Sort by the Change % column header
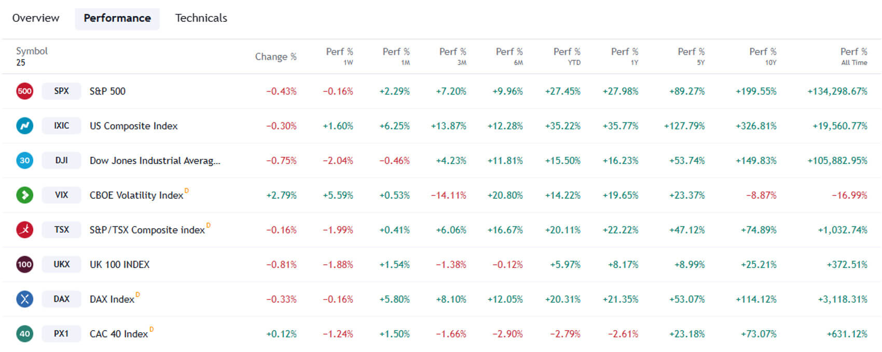882x352 pixels. click(x=275, y=57)
